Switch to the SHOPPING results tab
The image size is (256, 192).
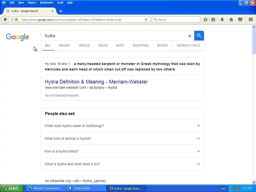click(140, 45)
